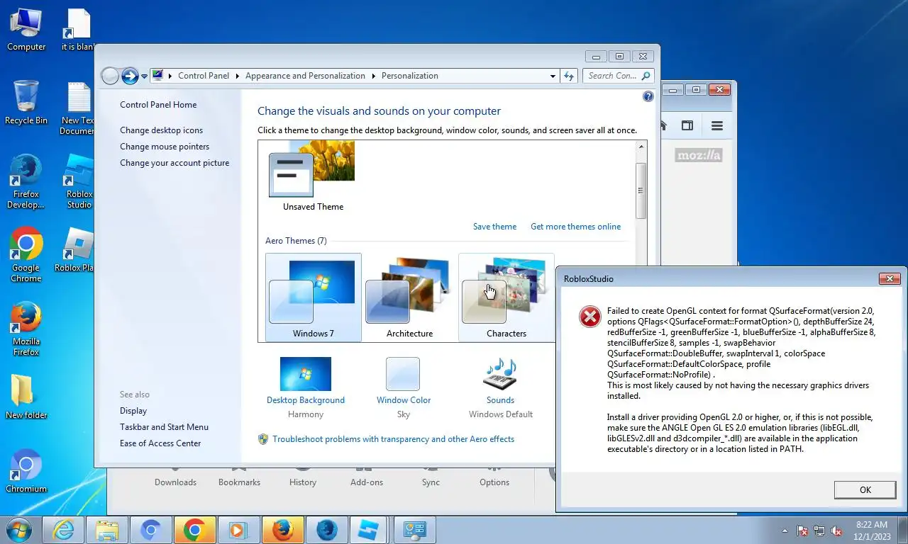
Task: Click Troubleshoot problems with transparency link
Action: [x=393, y=439]
